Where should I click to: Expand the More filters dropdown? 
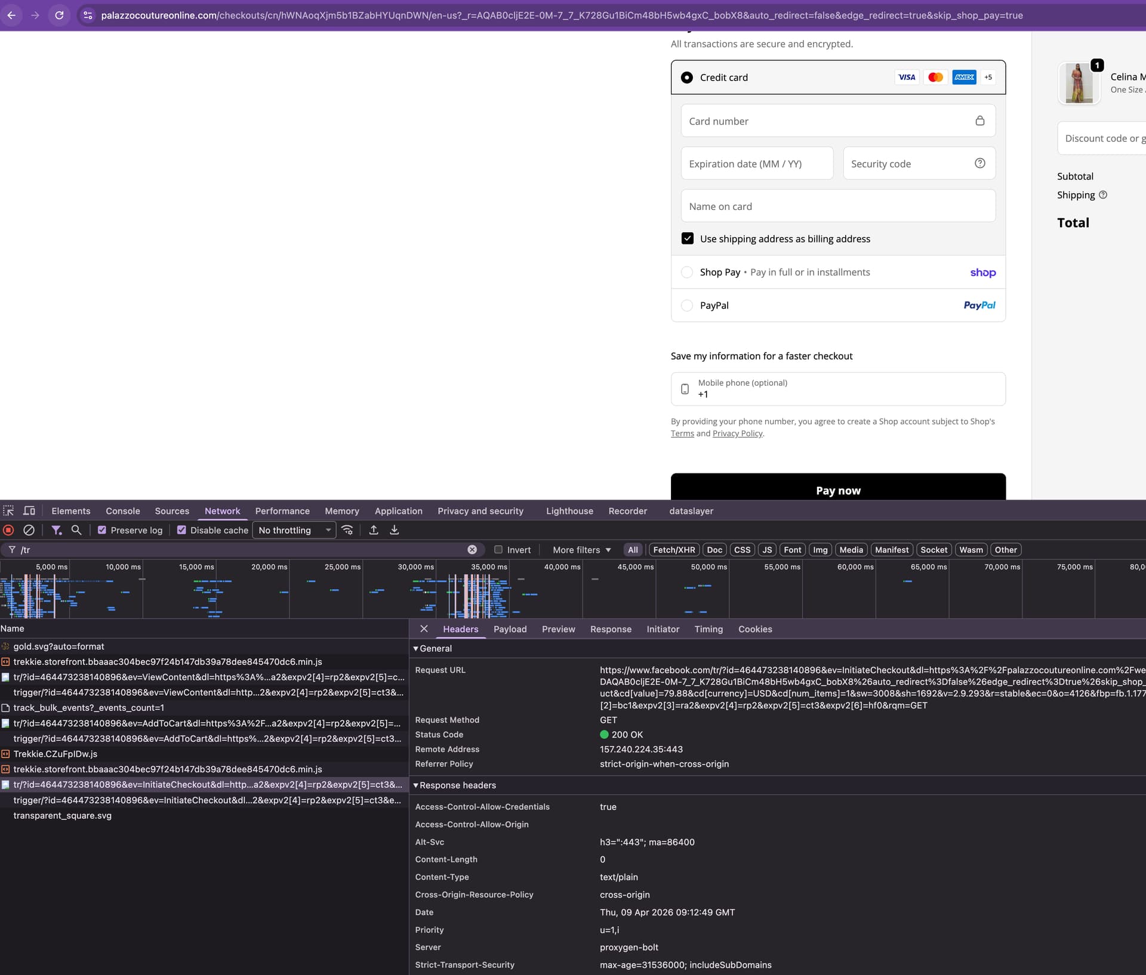pos(581,550)
